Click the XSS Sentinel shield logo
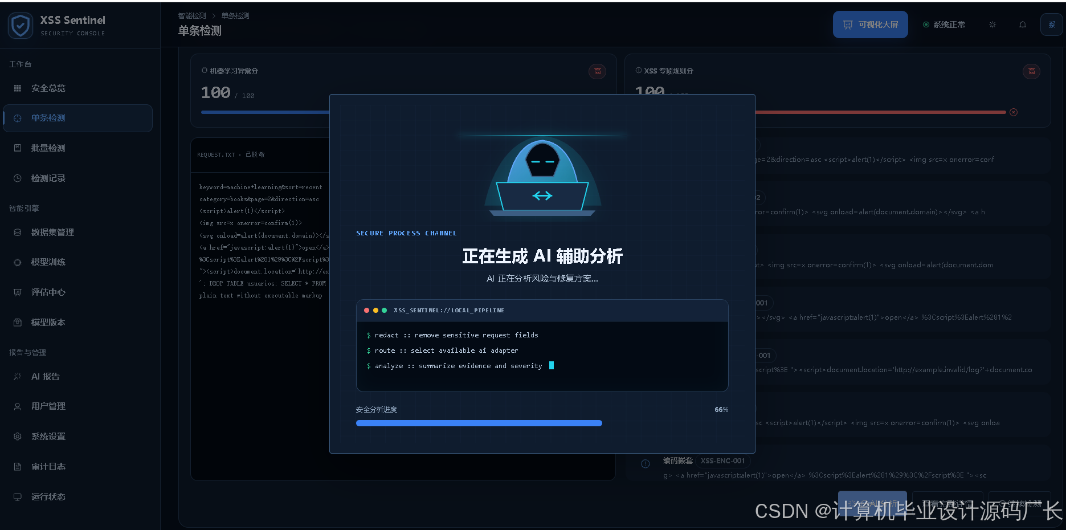Viewport: 1066px width, 530px height. click(x=21, y=26)
